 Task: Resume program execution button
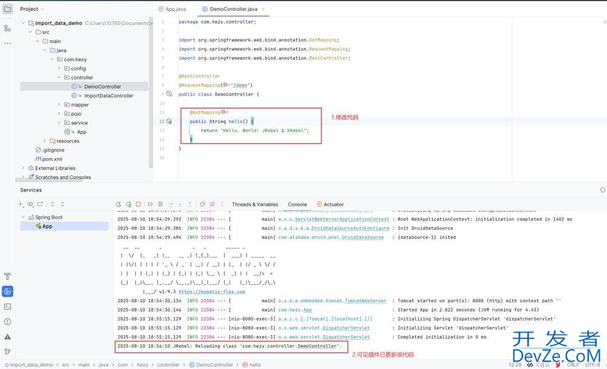point(150,204)
